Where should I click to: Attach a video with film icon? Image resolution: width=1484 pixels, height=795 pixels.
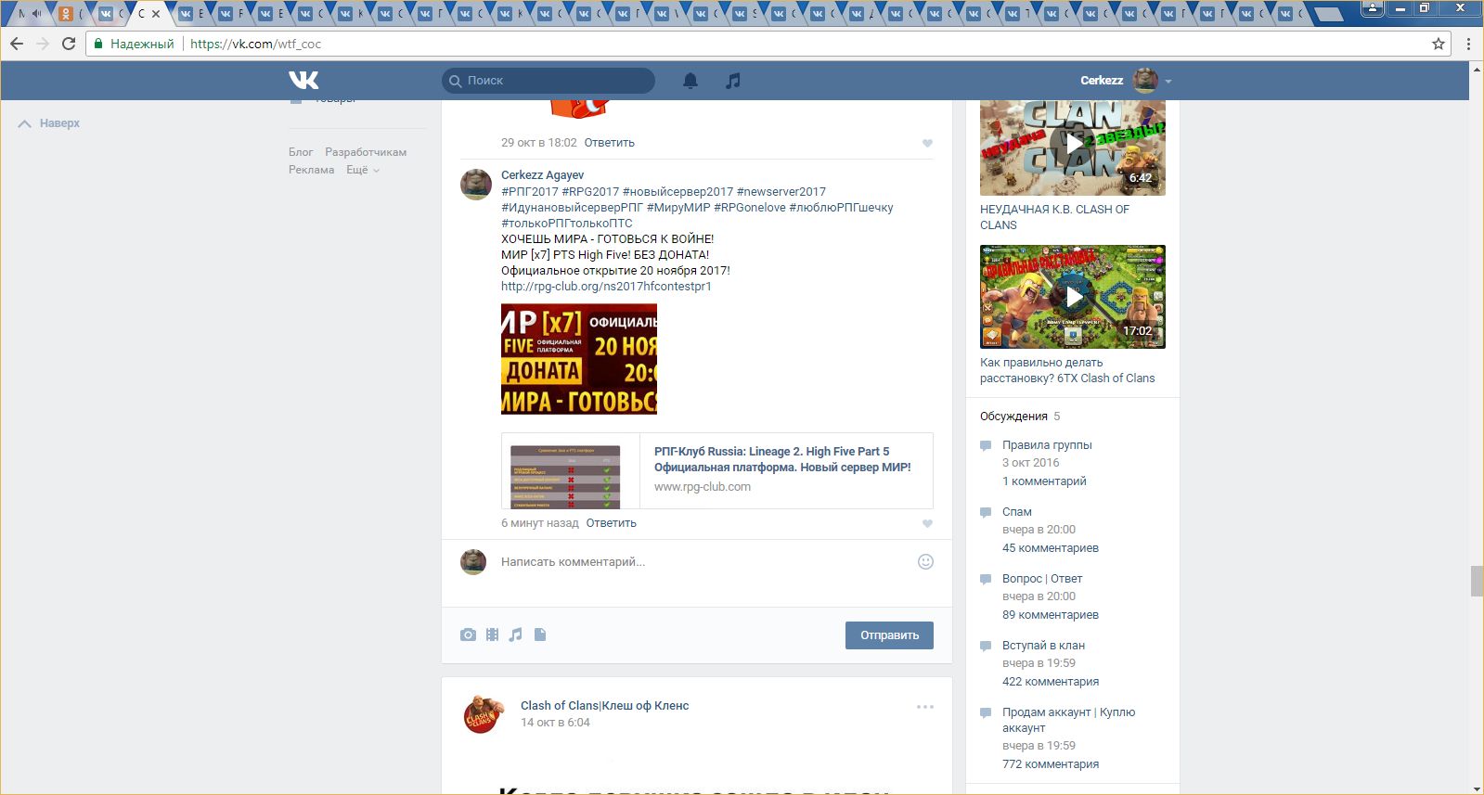(x=492, y=635)
